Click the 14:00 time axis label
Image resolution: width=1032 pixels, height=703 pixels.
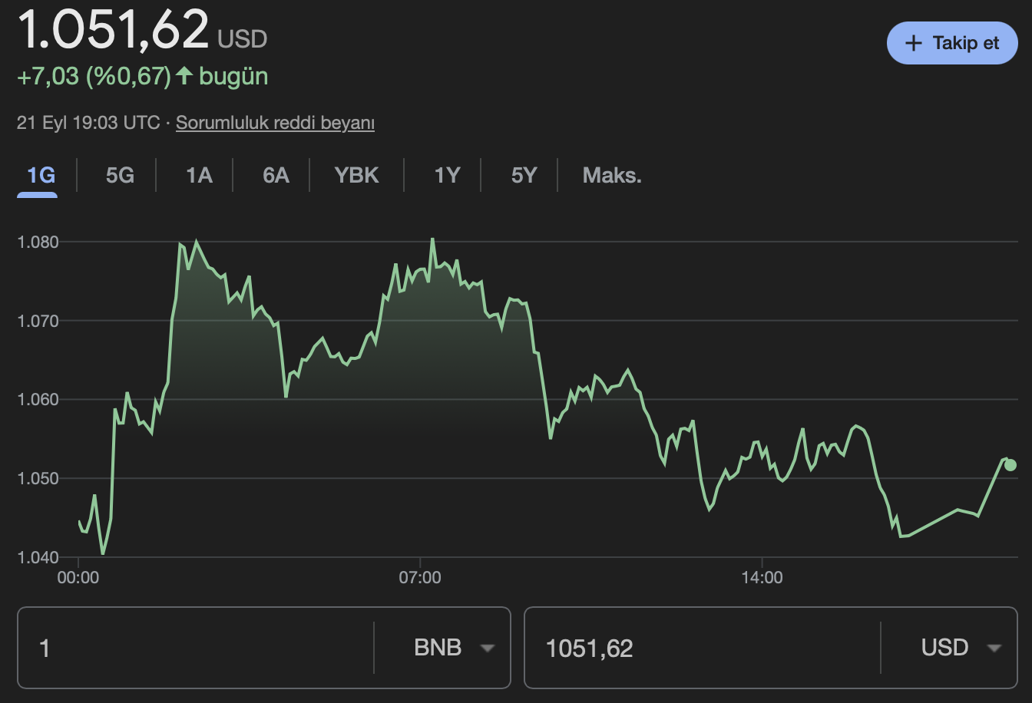coord(762,578)
